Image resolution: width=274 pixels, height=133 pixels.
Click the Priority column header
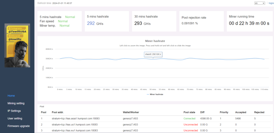[224, 112]
